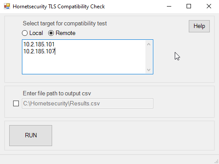Screen dimensions: 219x164
Task: Open the Help button
Action: click(199, 26)
